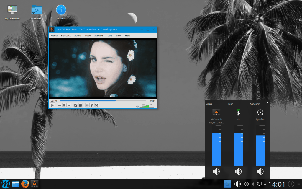
Task: Skip to previous media in VLC
Action: coord(60,105)
